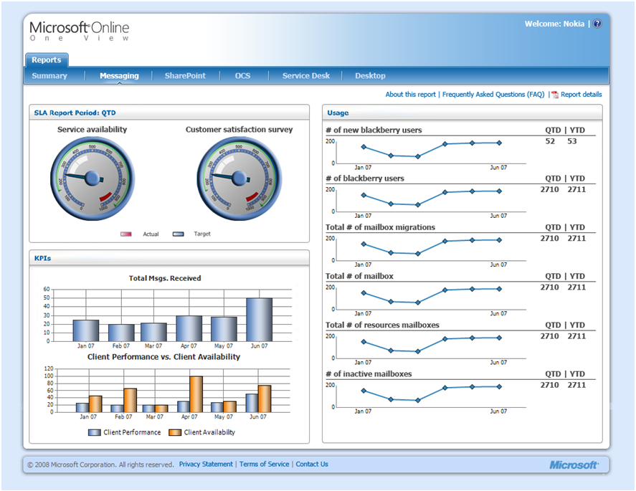Open the Privacy Statement link
Image resolution: width=636 pixels, height=491 pixels.
coord(206,464)
